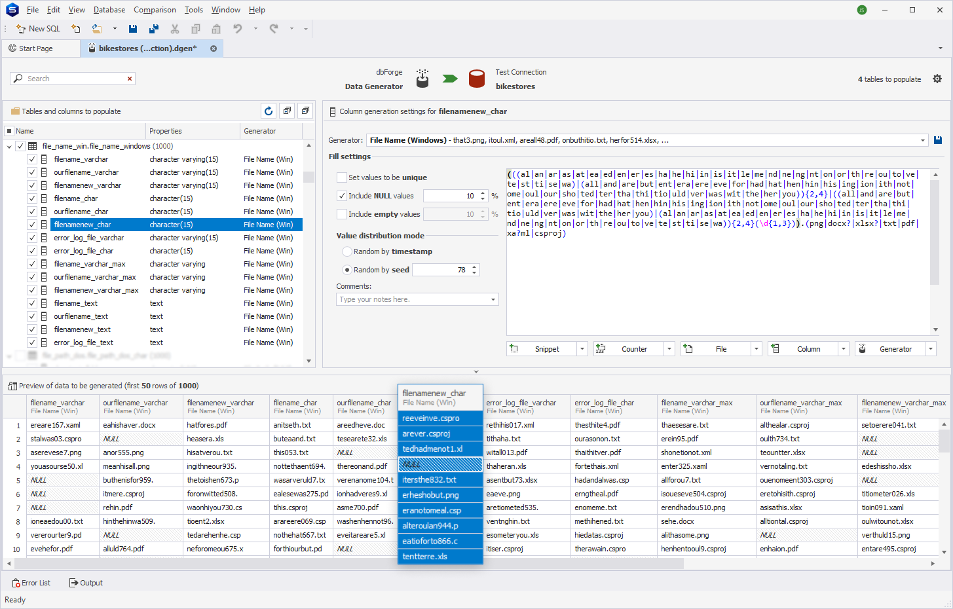Open the Error List panel
The height and width of the screenshot is (609, 953).
tap(31, 583)
